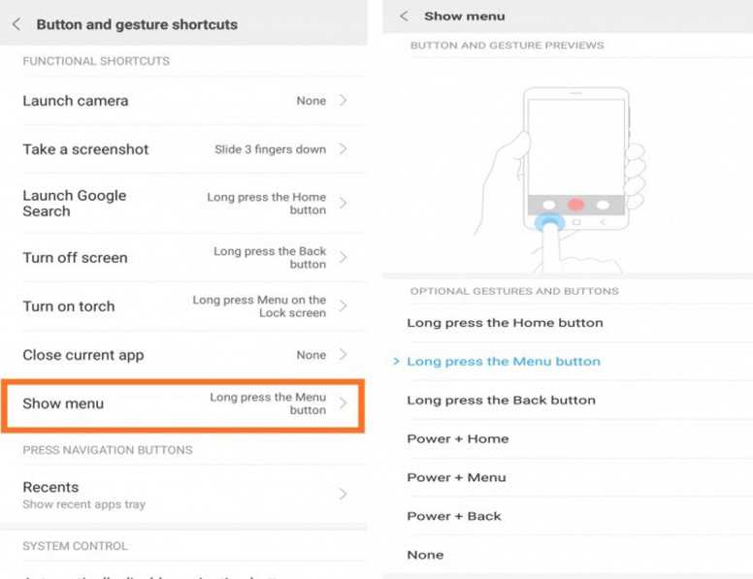The width and height of the screenshot is (753, 579).
Task: Tap the Close current app chevron
Action: (x=343, y=354)
